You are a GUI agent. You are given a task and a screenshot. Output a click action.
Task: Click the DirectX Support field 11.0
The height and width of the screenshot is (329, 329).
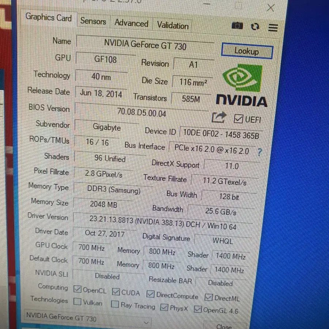click(232, 166)
